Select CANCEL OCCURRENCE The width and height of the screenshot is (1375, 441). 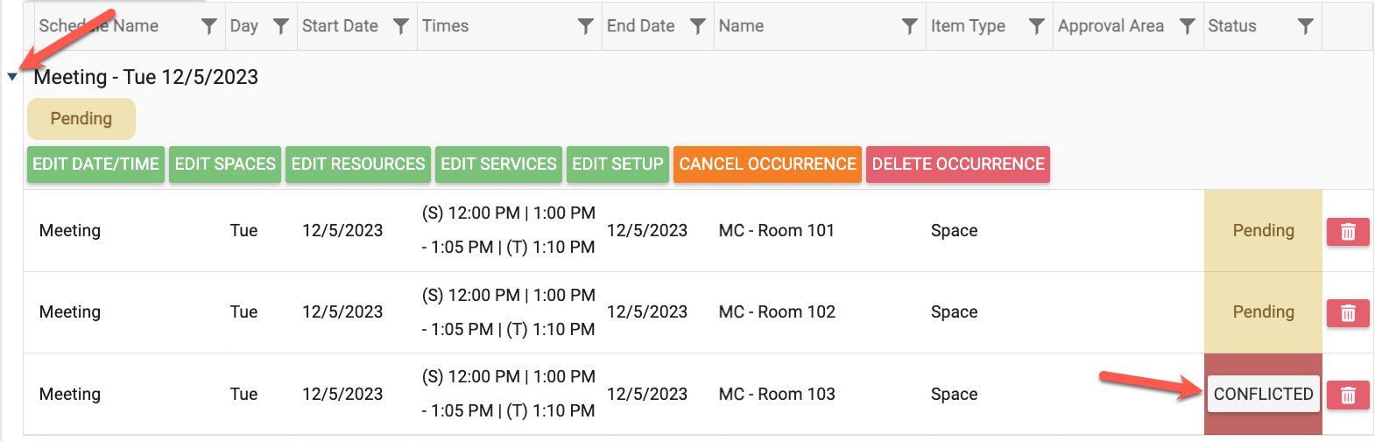click(767, 164)
